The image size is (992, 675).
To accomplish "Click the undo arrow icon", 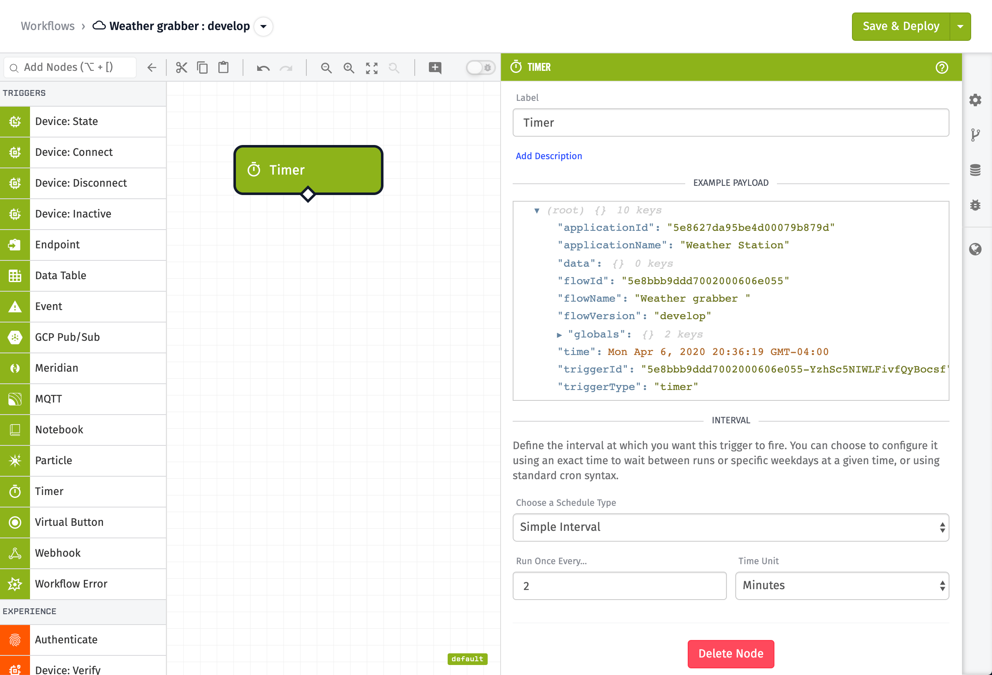I will (x=263, y=68).
